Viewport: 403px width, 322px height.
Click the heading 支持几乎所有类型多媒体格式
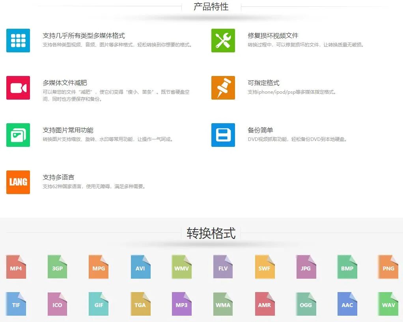[x=84, y=36]
